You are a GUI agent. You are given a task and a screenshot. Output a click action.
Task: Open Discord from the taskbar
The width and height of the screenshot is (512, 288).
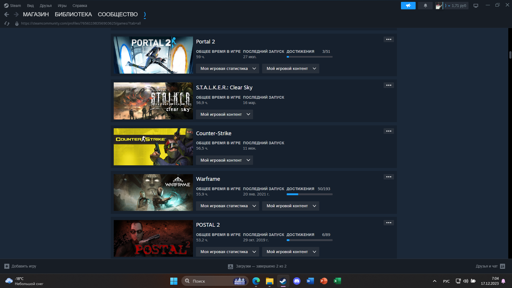(x=297, y=281)
